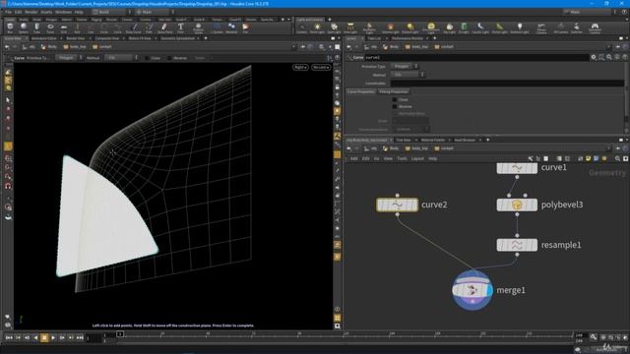This screenshot has width=630, height=354.
Task: Click the Play forward button in timeline
Action: pyautogui.click(x=53, y=338)
